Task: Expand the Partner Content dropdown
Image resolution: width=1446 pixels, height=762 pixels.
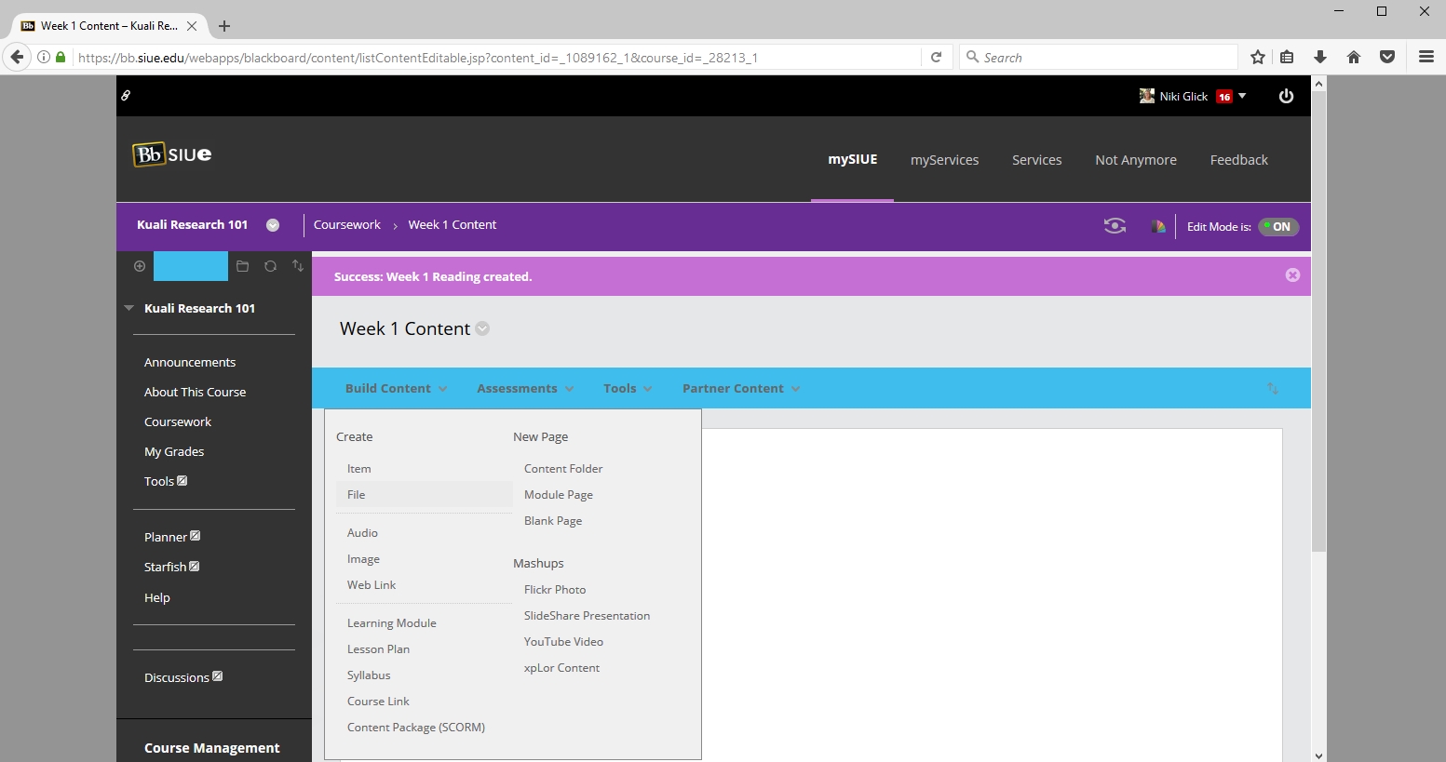Action: [740, 389]
